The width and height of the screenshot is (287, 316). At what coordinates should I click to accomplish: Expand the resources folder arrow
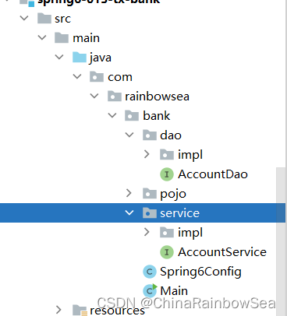click(58, 310)
